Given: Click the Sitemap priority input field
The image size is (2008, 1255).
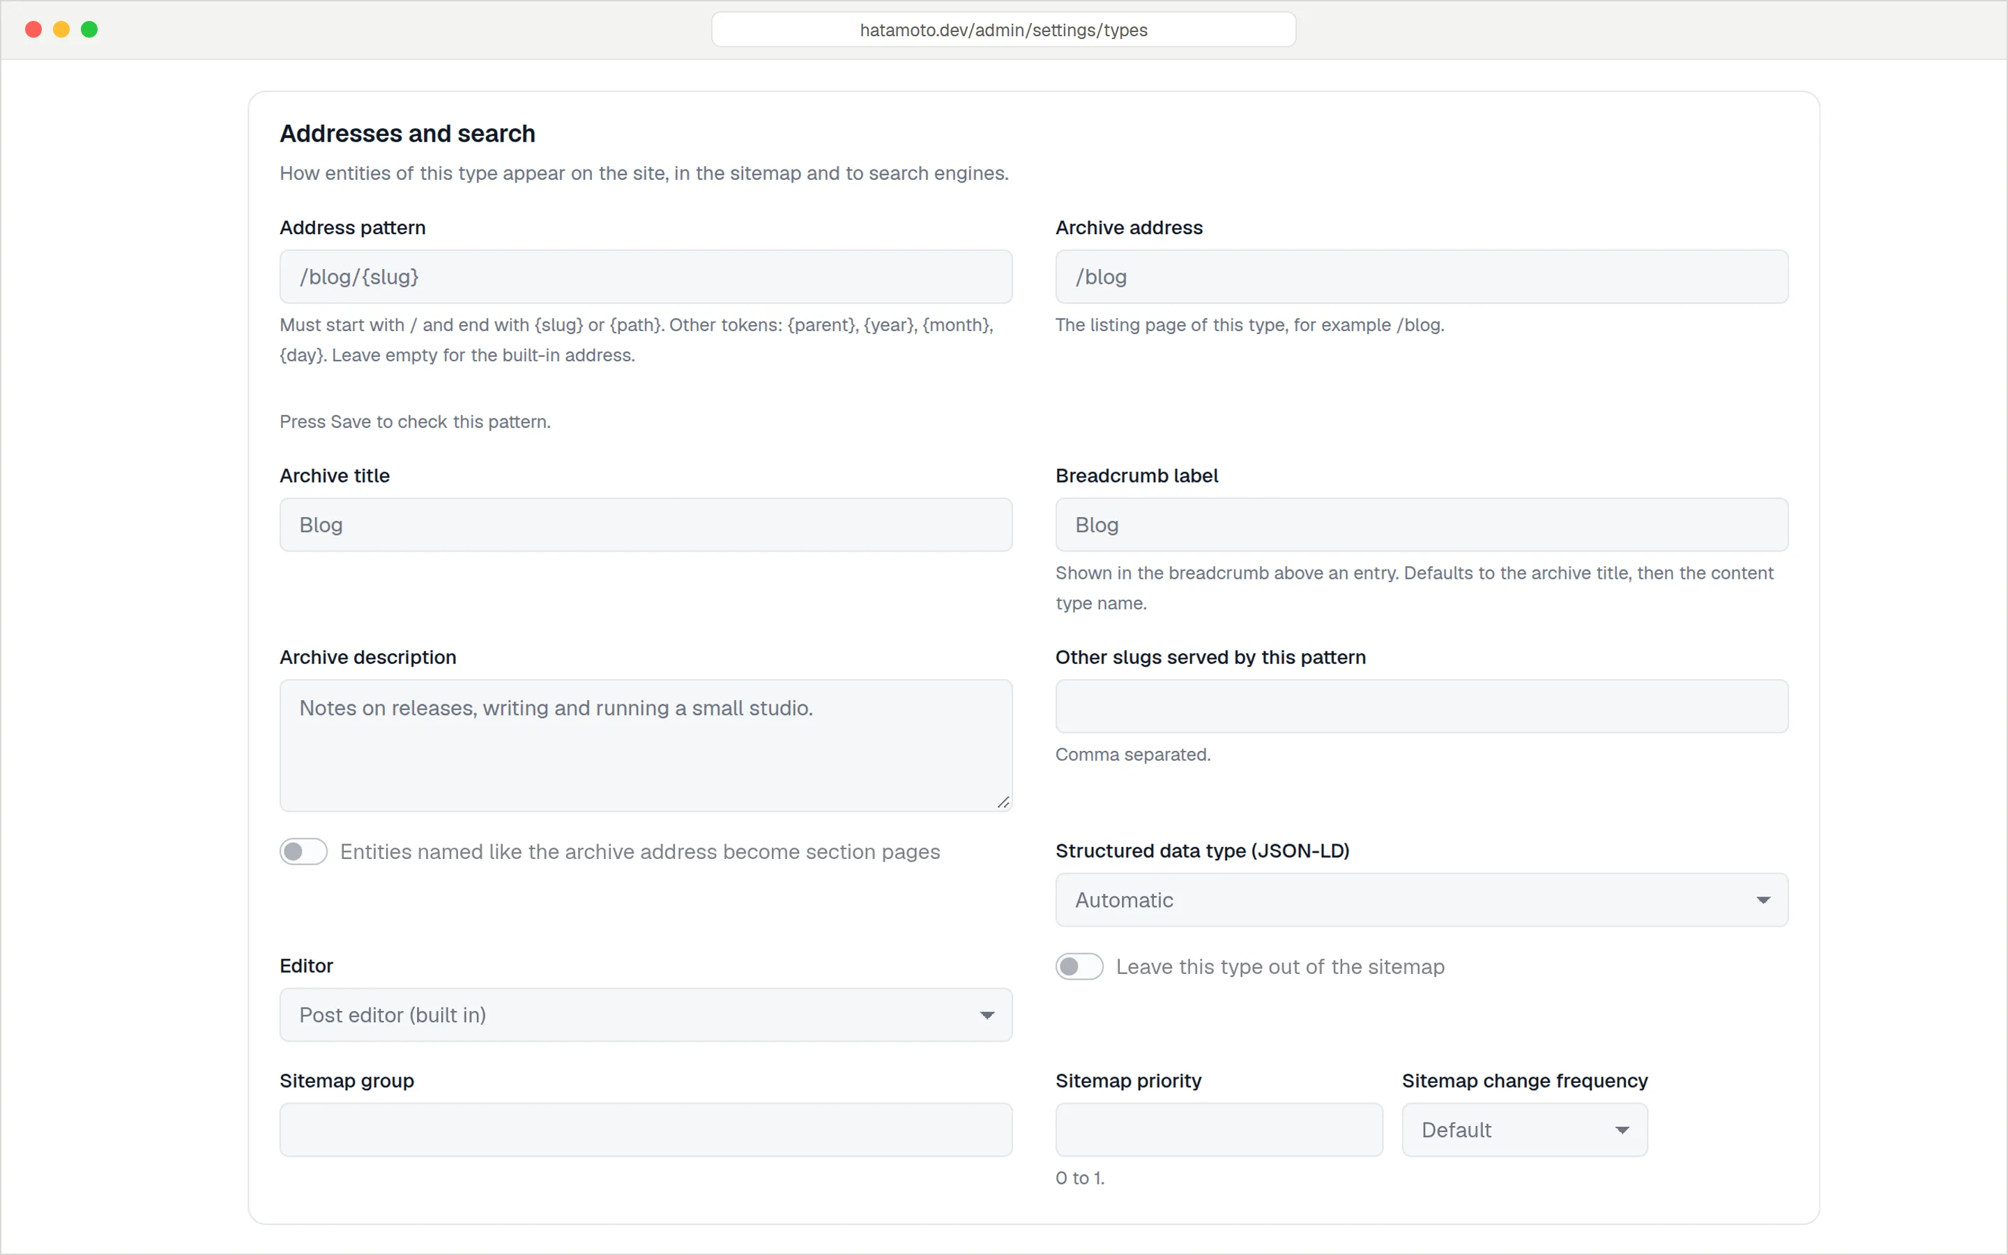Looking at the screenshot, I should tap(1219, 1129).
